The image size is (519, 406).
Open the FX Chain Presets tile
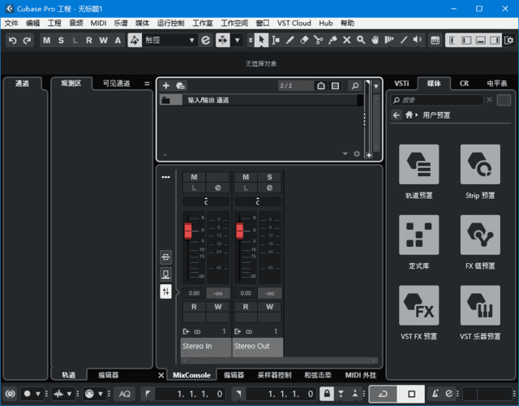click(480, 235)
